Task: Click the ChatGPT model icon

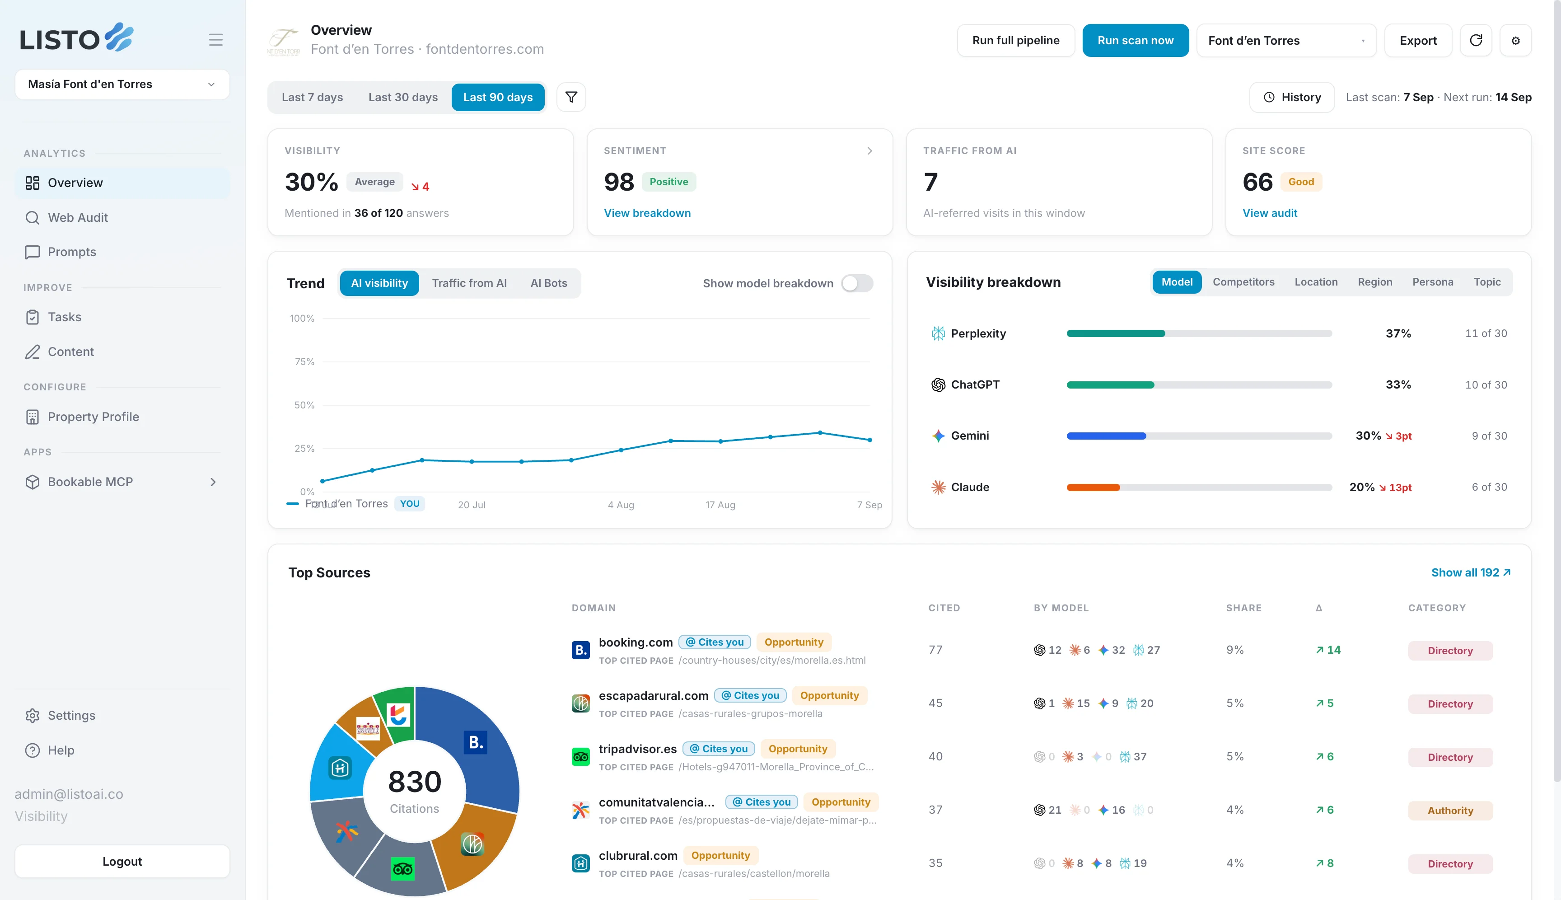Action: 938,384
